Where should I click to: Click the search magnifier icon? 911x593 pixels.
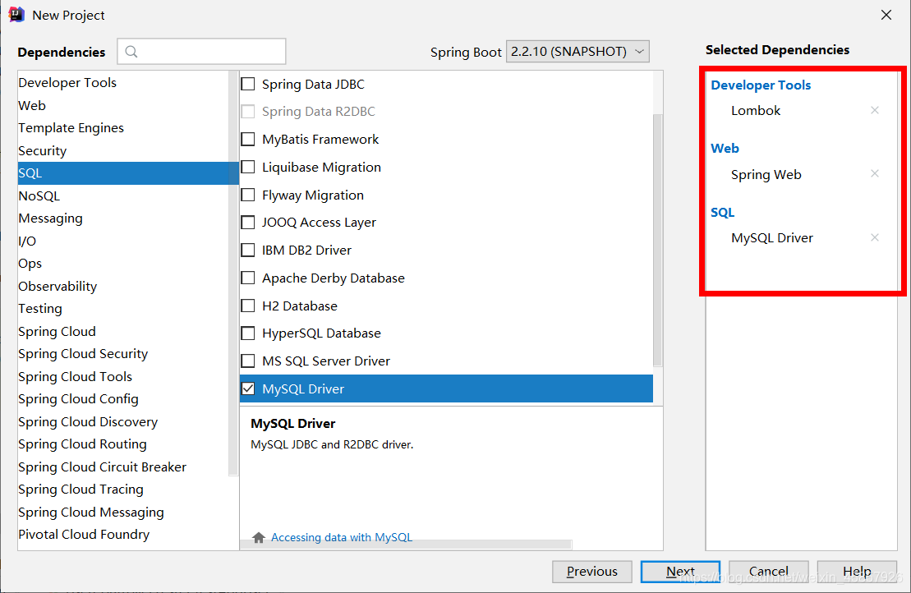pyautogui.click(x=131, y=52)
